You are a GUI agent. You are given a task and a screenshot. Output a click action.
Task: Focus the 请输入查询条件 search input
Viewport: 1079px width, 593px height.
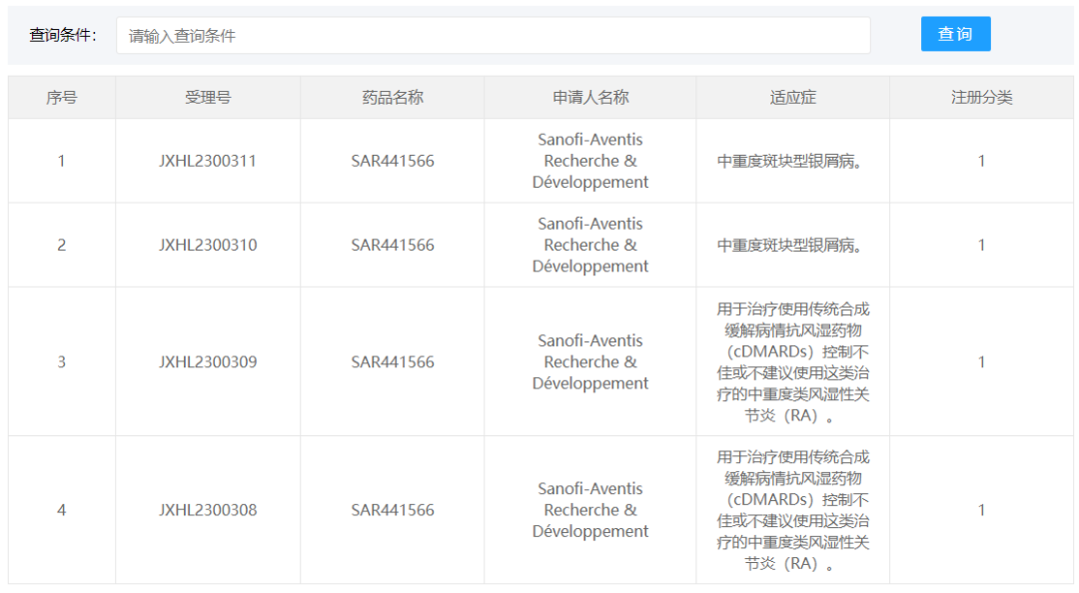click(493, 35)
